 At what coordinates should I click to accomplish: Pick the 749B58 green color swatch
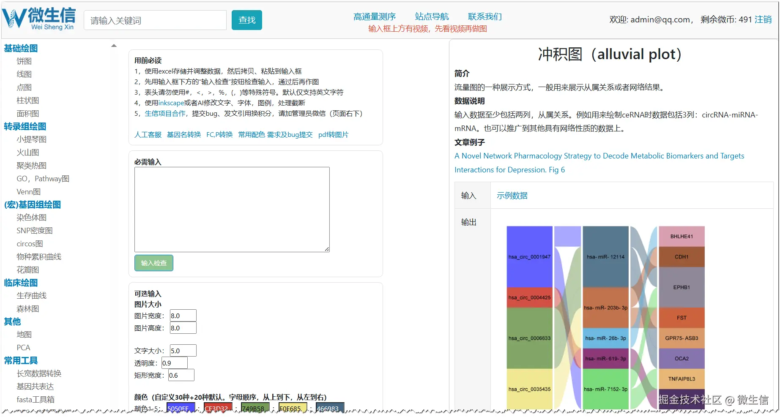(255, 408)
